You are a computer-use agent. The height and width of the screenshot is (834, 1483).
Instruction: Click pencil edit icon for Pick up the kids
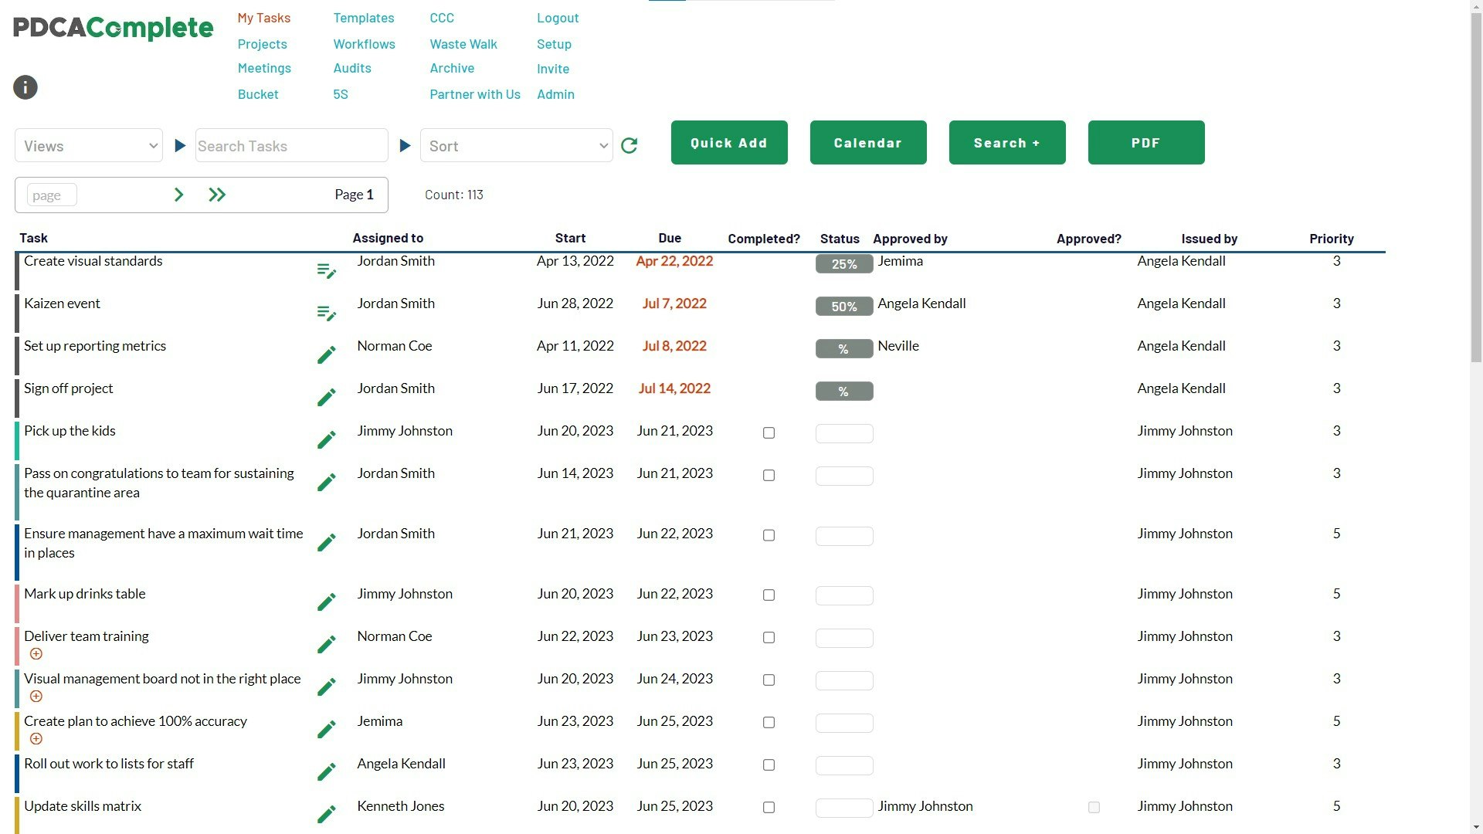click(326, 440)
